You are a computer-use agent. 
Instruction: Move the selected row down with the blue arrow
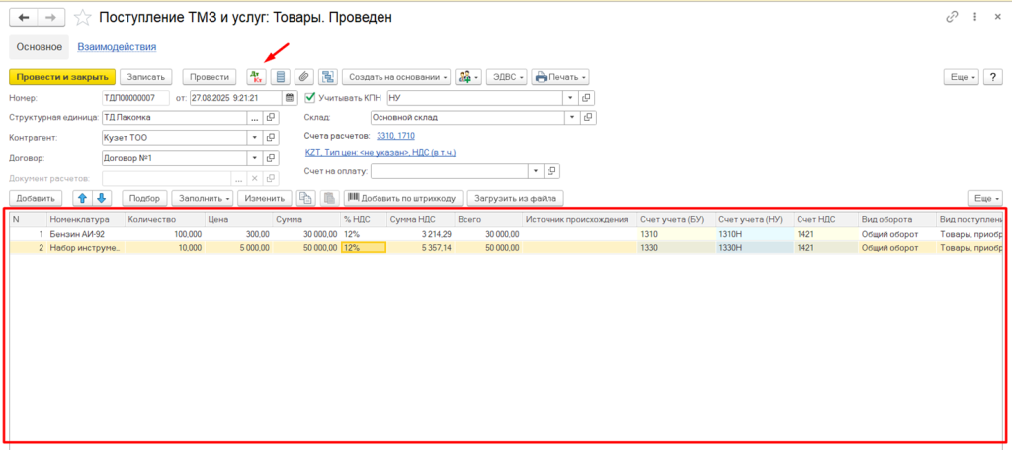pos(101,198)
